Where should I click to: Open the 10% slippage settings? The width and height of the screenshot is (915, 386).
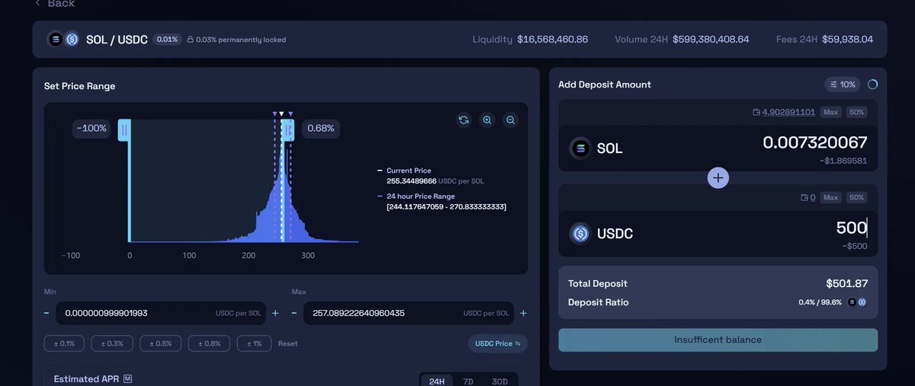[x=843, y=85]
